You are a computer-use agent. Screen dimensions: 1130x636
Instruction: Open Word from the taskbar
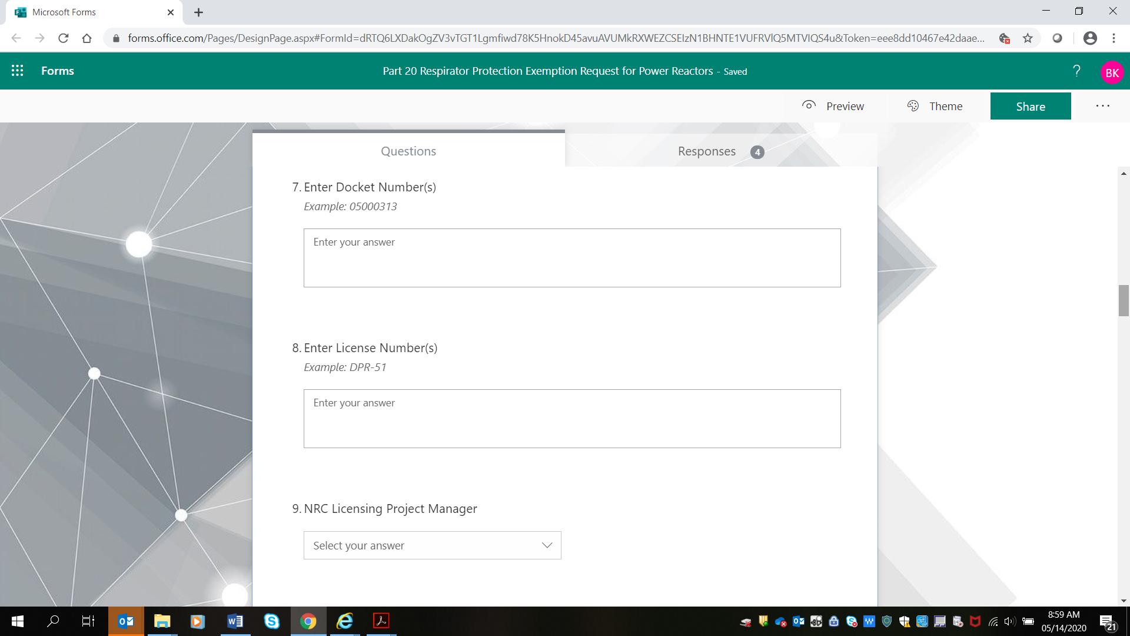[235, 621]
